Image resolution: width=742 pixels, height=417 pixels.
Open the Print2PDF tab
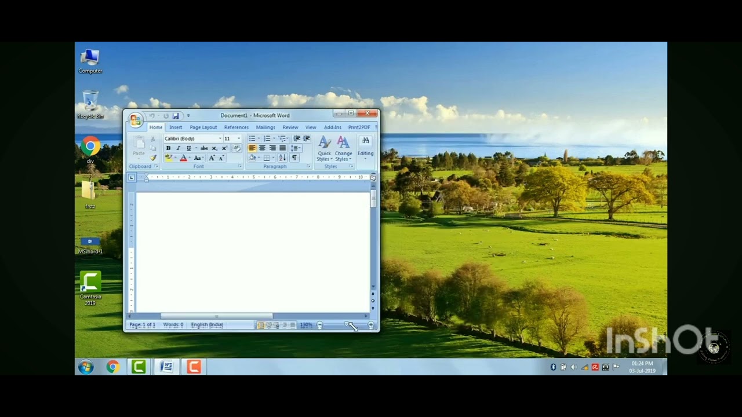(x=359, y=127)
